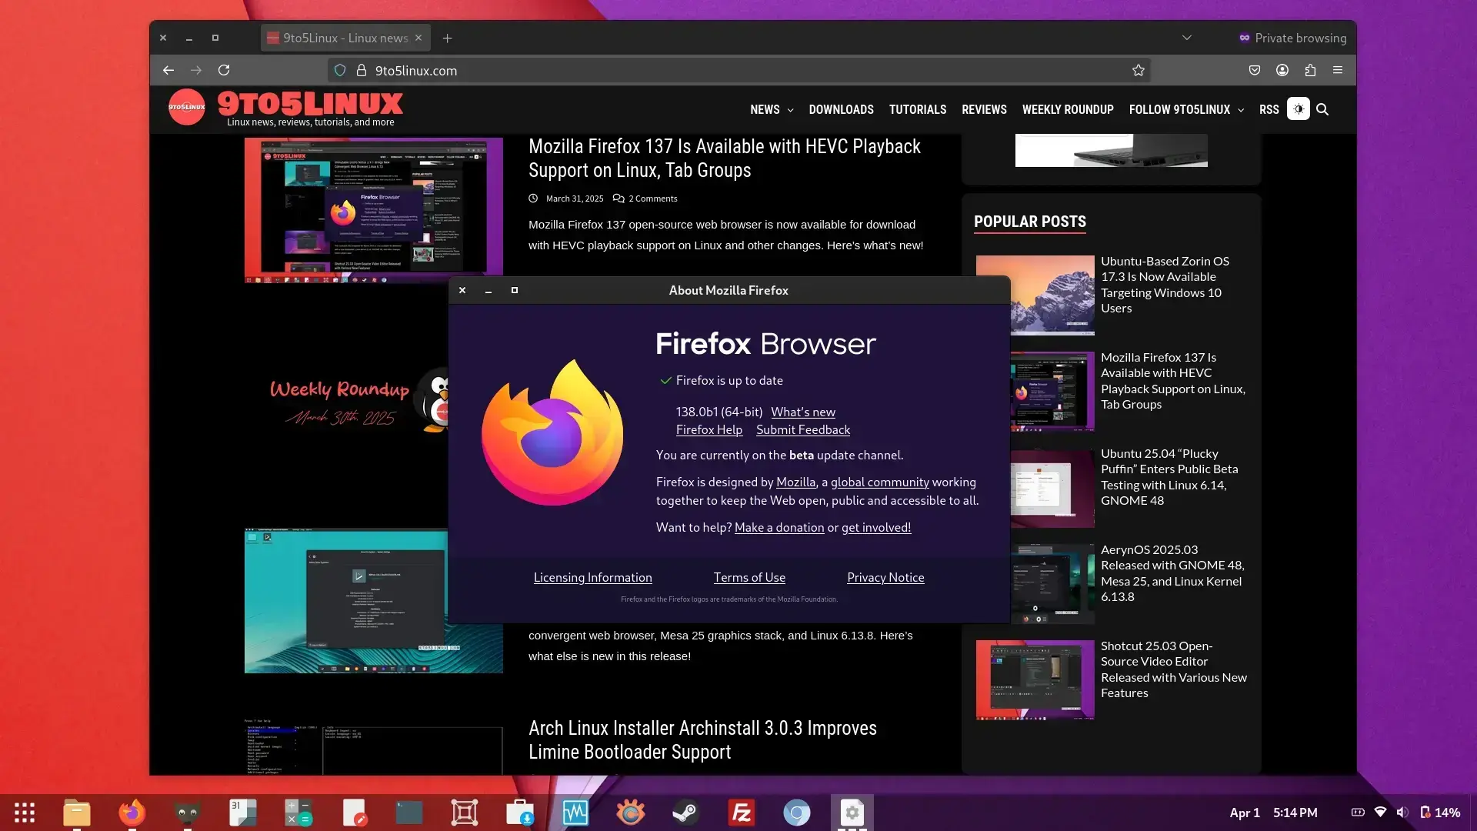Click the Zorin OS mountain thumbnail

click(x=1035, y=295)
